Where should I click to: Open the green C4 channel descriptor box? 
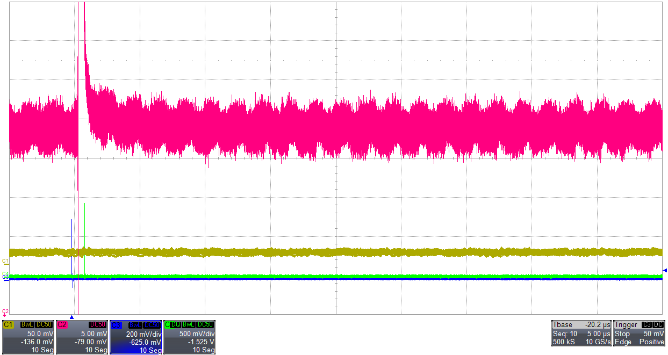pyautogui.click(x=189, y=337)
